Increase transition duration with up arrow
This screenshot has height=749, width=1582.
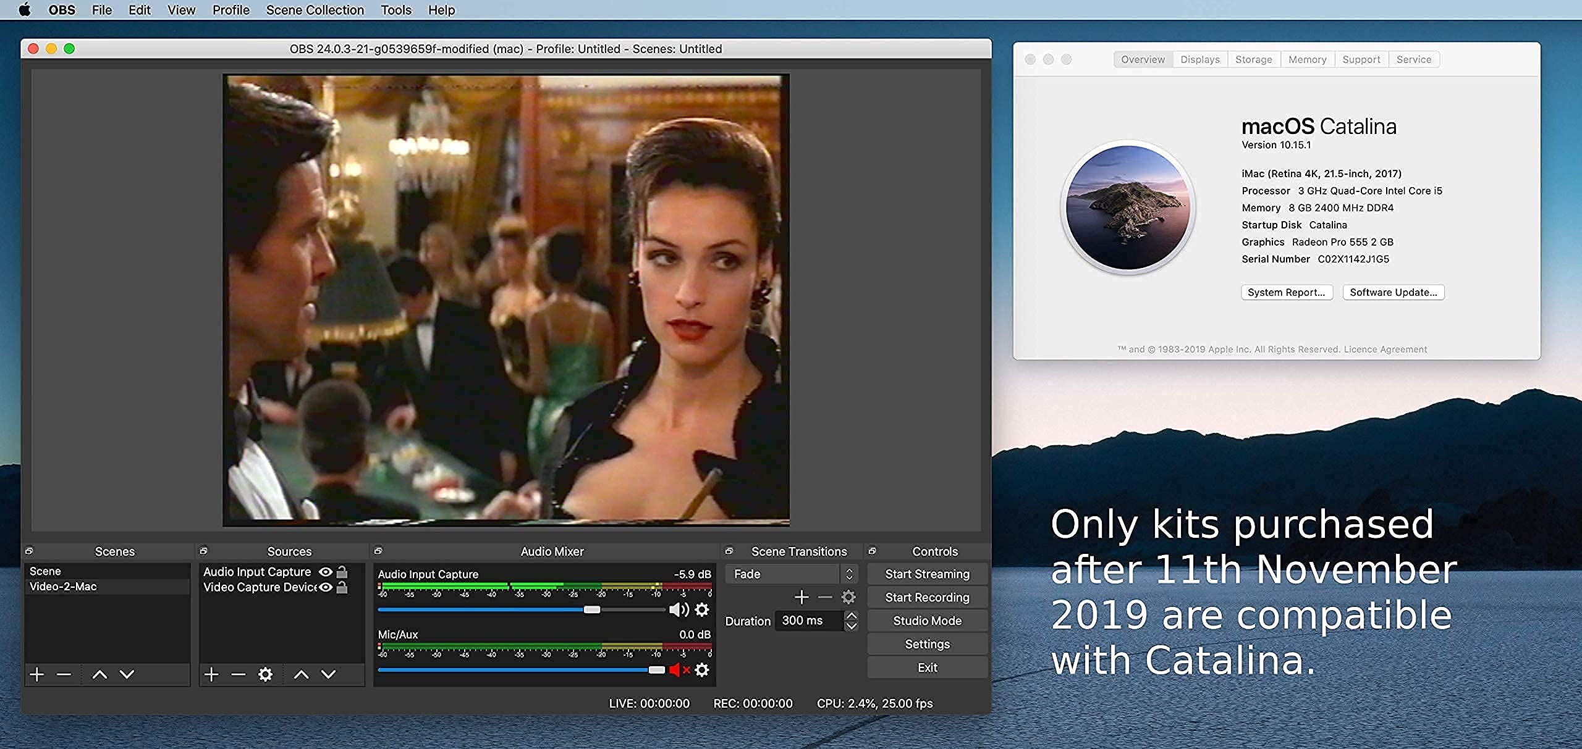tap(851, 616)
